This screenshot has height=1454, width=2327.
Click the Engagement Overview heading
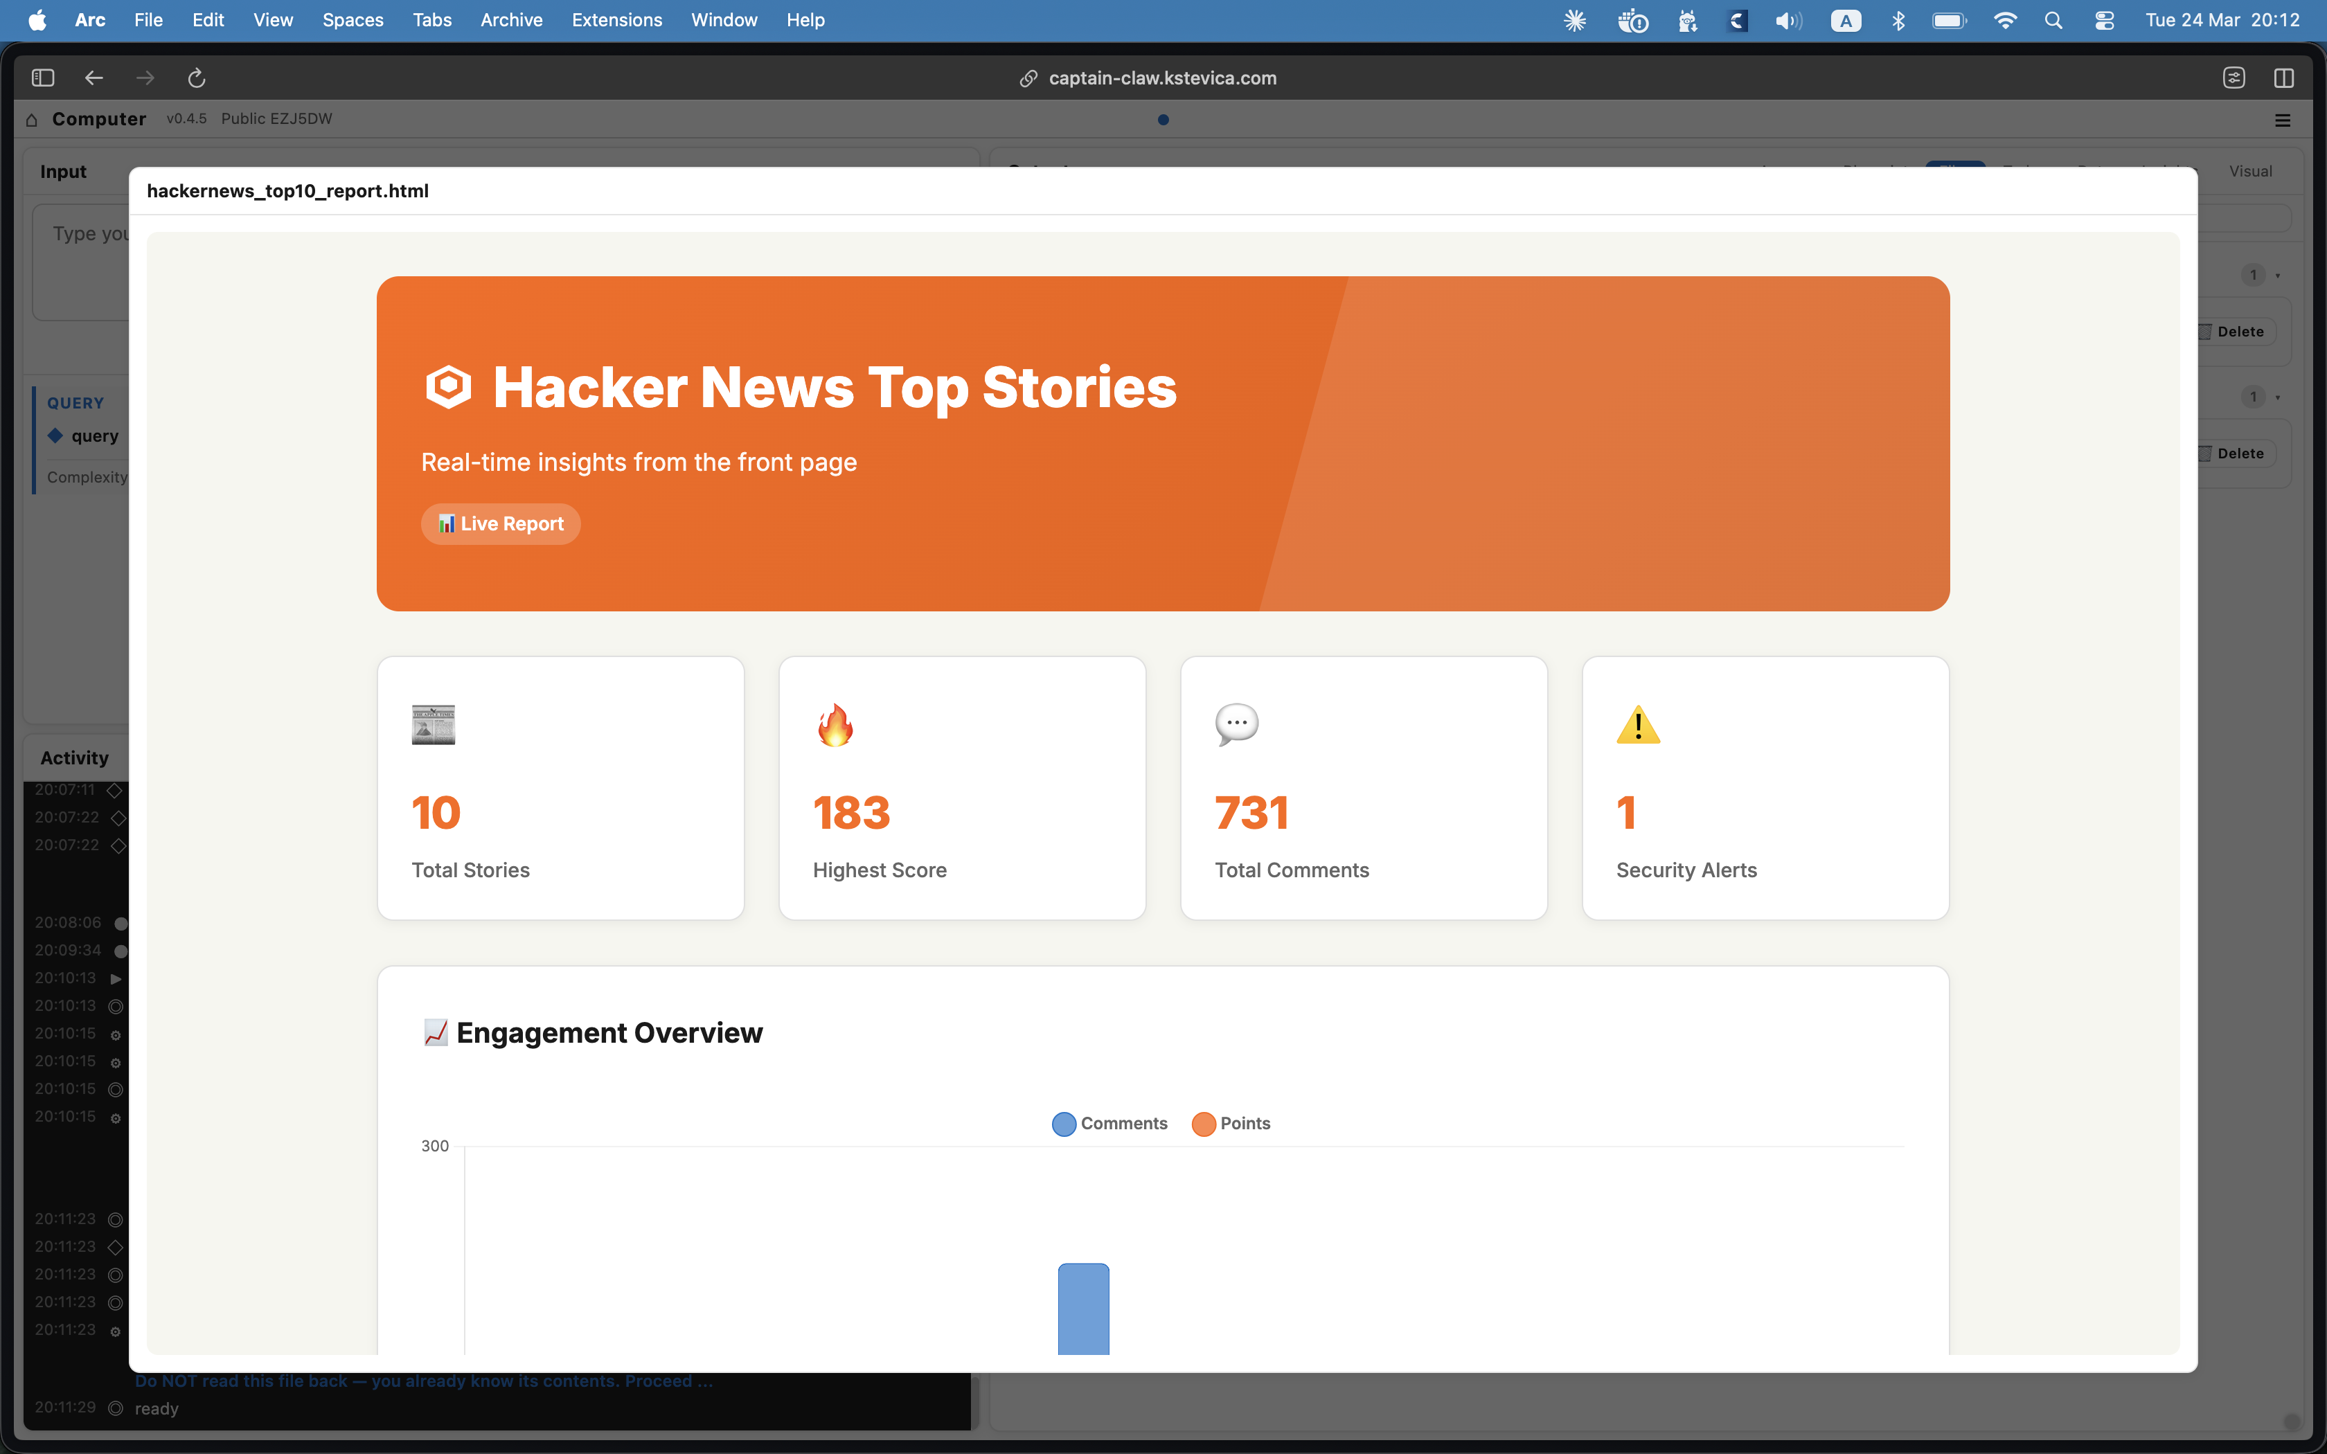pos(609,1033)
